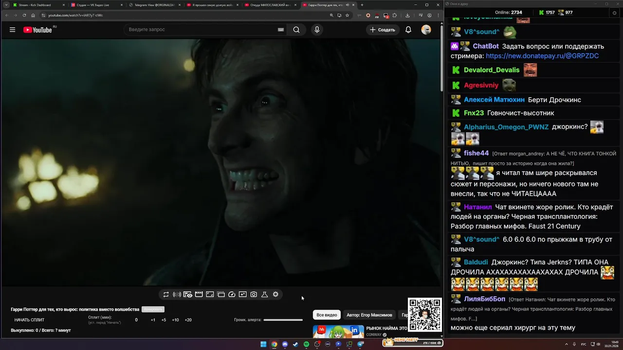Open the YouTube account avatar menu
This screenshot has height=350, width=623.
(426, 30)
